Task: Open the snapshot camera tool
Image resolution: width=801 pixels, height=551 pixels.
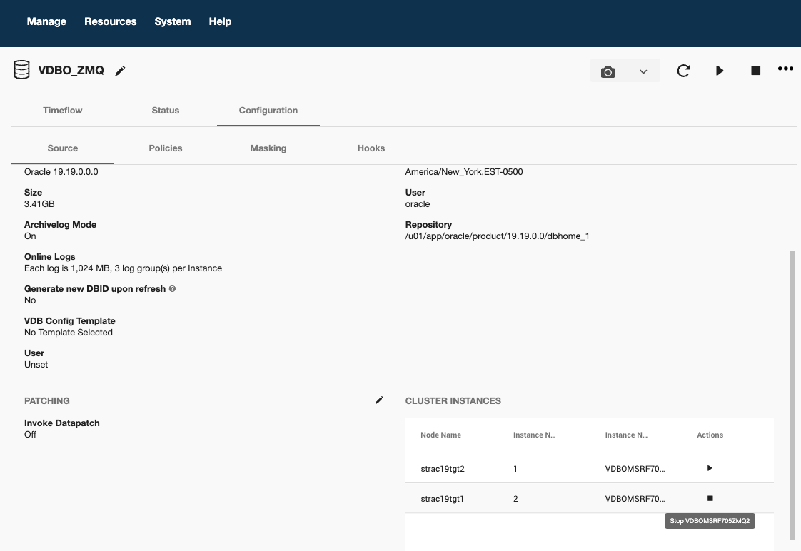Action: tap(608, 70)
